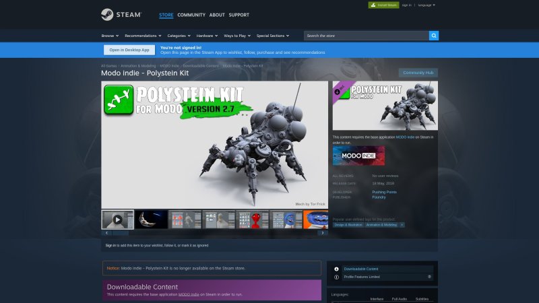Expand the Recommendations dropdown

pos(143,36)
